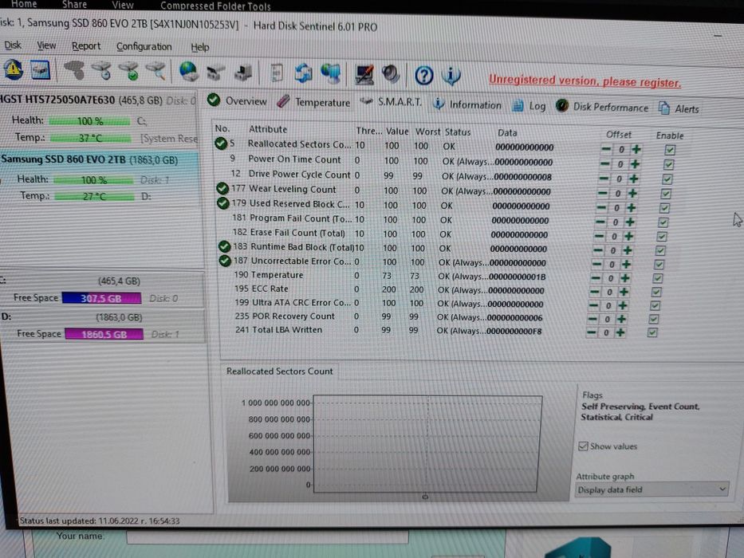Toggle Enable checkbox for Drive Power Cycle Count
This screenshot has height=558, width=744.
tap(667, 179)
